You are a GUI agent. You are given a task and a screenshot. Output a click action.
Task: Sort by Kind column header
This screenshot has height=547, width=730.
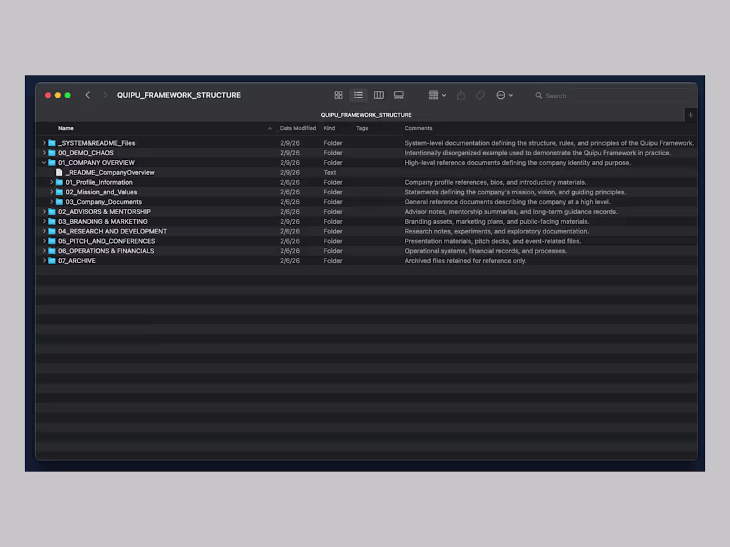tap(329, 128)
